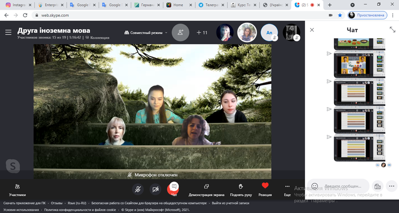This screenshot has height=213, width=399.
Task: Close the Чат side panel
Action: pos(312,30)
